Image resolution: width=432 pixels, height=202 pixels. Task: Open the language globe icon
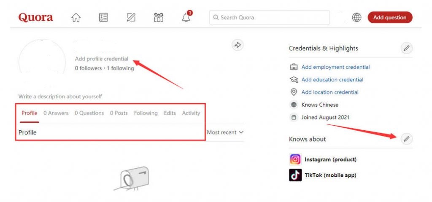tap(356, 17)
